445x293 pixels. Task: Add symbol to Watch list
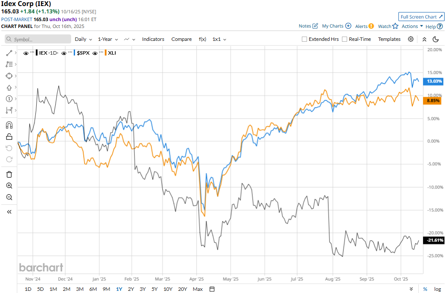[388, 26]
